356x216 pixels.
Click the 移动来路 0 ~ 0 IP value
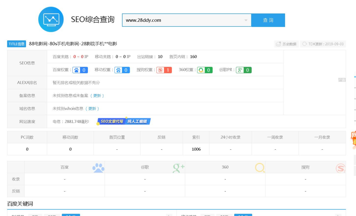[x=123, y=56]
